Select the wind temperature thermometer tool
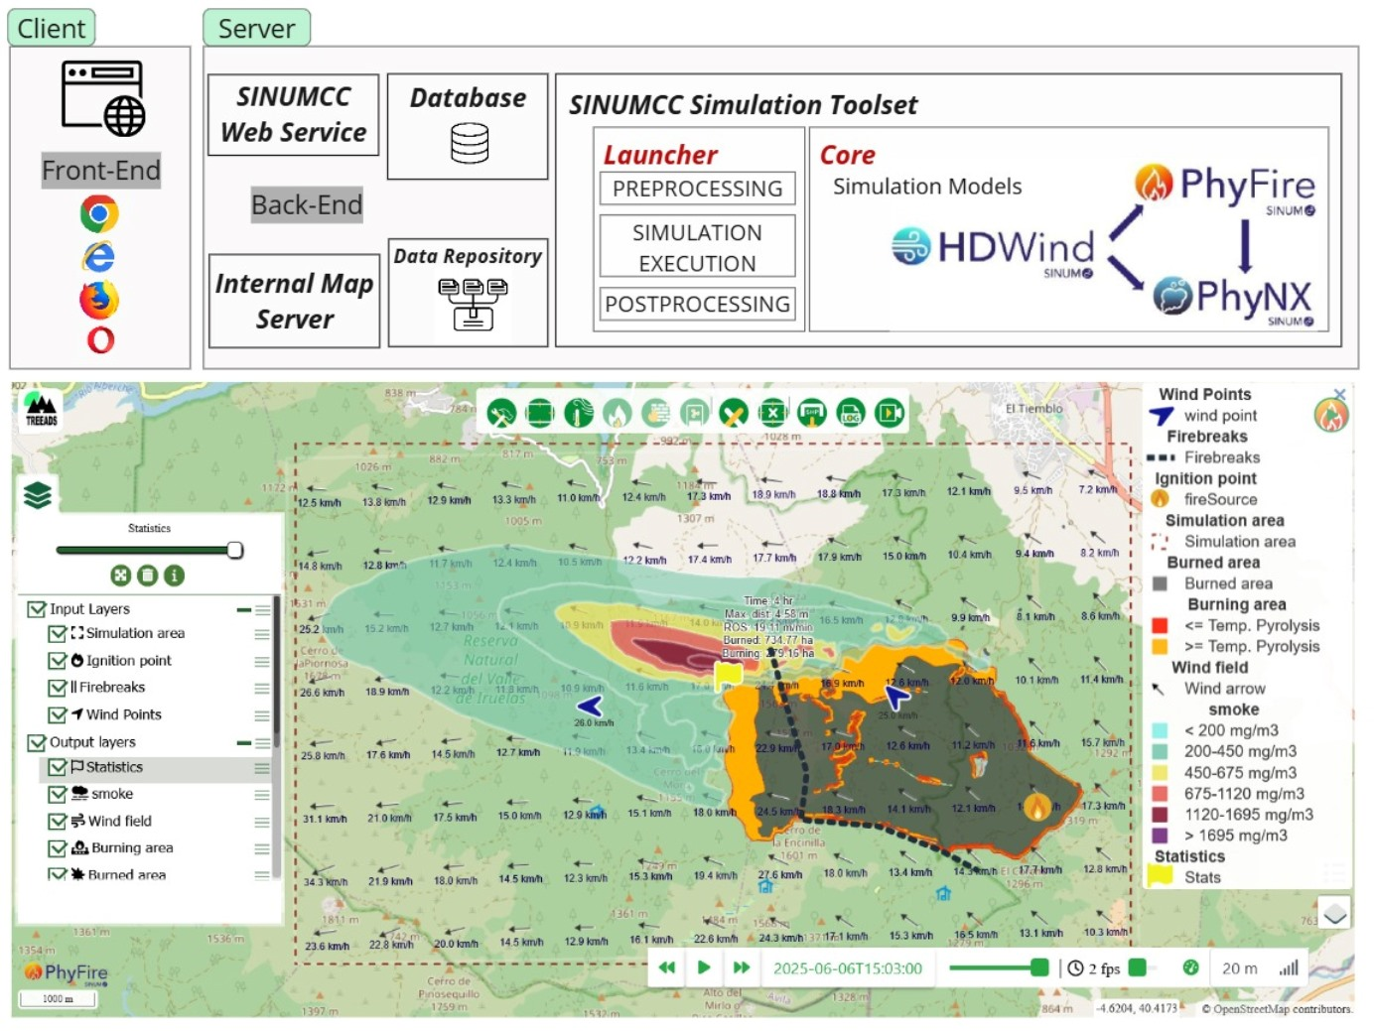 coord(579,413)
